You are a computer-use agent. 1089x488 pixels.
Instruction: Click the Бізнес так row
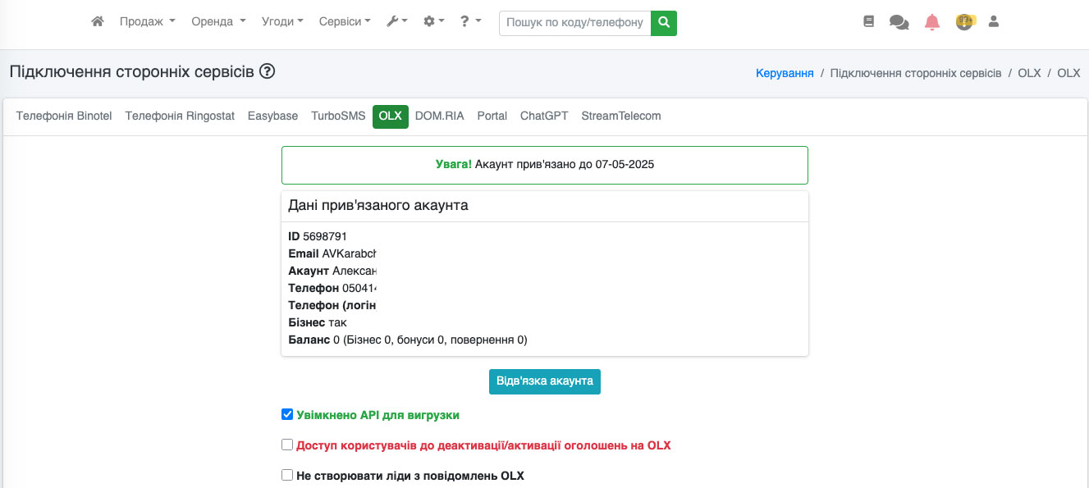pyautogui.click(x=318, y=322)
